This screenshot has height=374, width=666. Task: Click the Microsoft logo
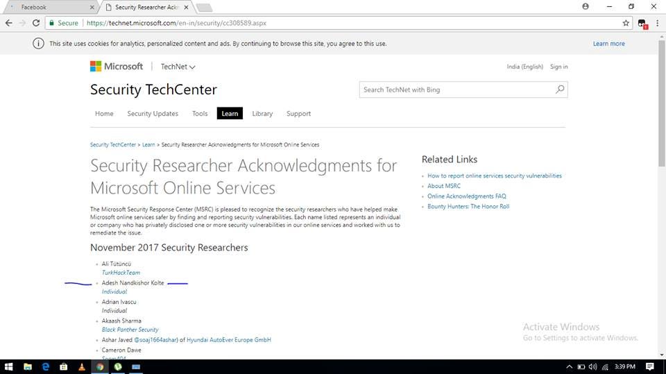click(117, 67)
